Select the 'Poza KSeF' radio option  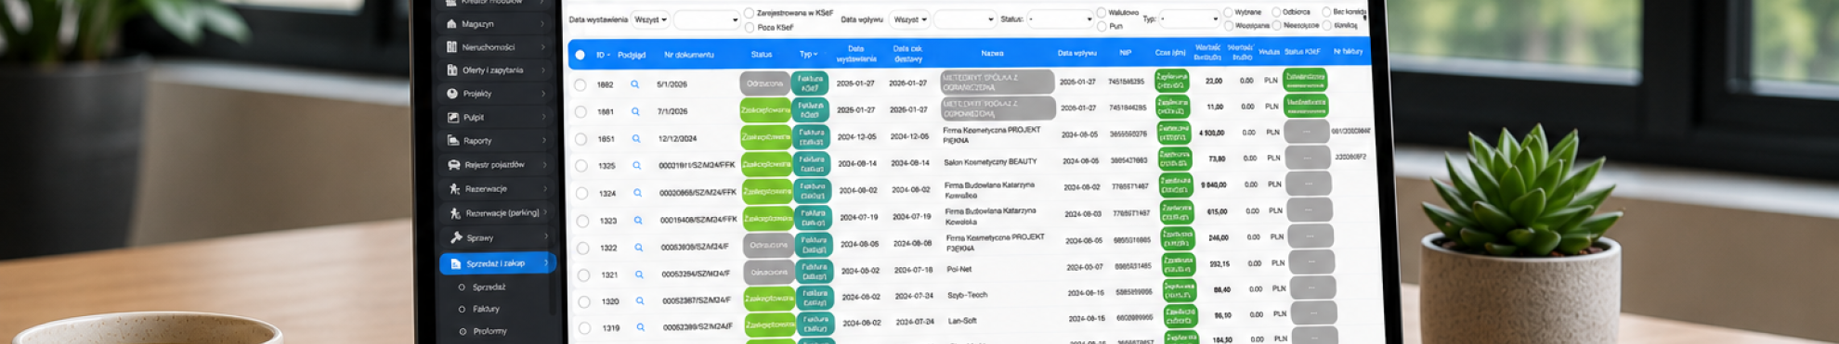pyautogui.click(x=750, y=28)
